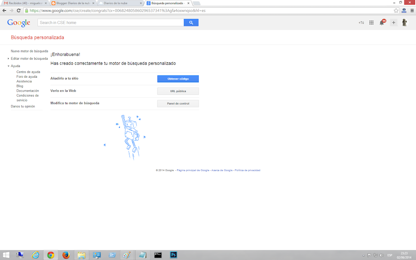Click the browser extension icon beside star
Screen dimensions: 416x260
[x=404, y=11]
